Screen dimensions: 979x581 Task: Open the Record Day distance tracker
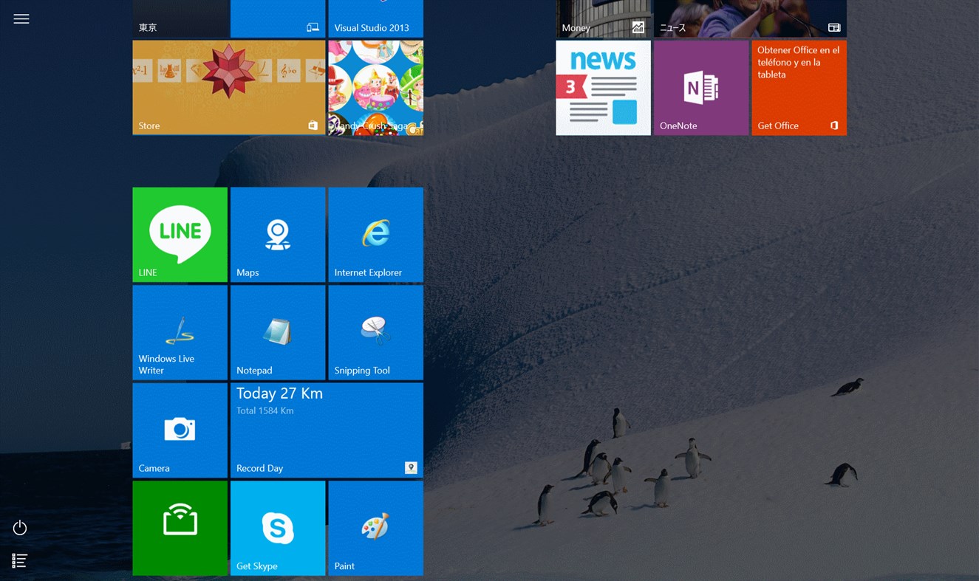pos(327,430)
